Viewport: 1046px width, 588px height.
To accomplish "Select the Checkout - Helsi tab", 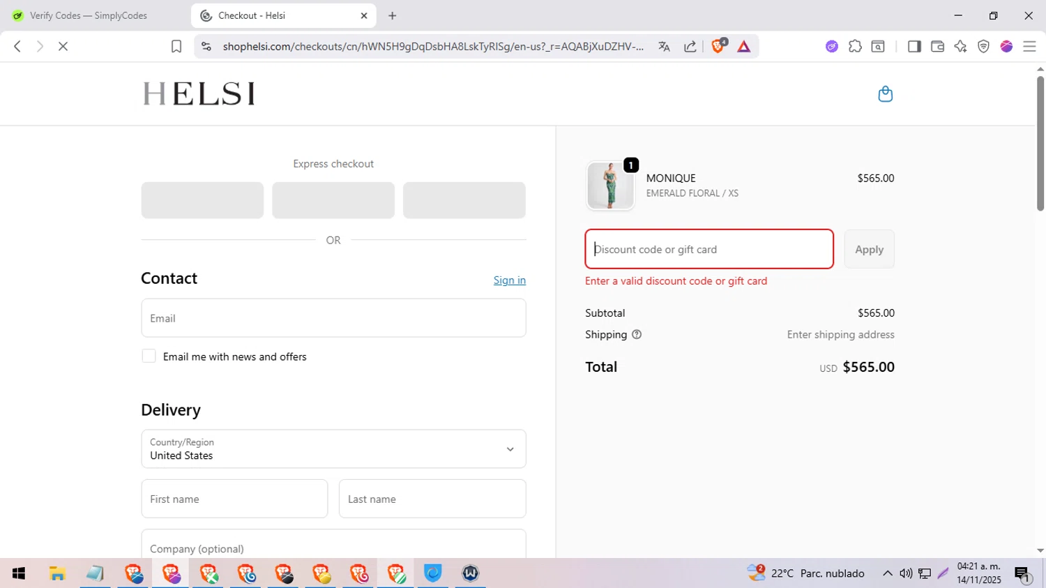I will (283, 15).
